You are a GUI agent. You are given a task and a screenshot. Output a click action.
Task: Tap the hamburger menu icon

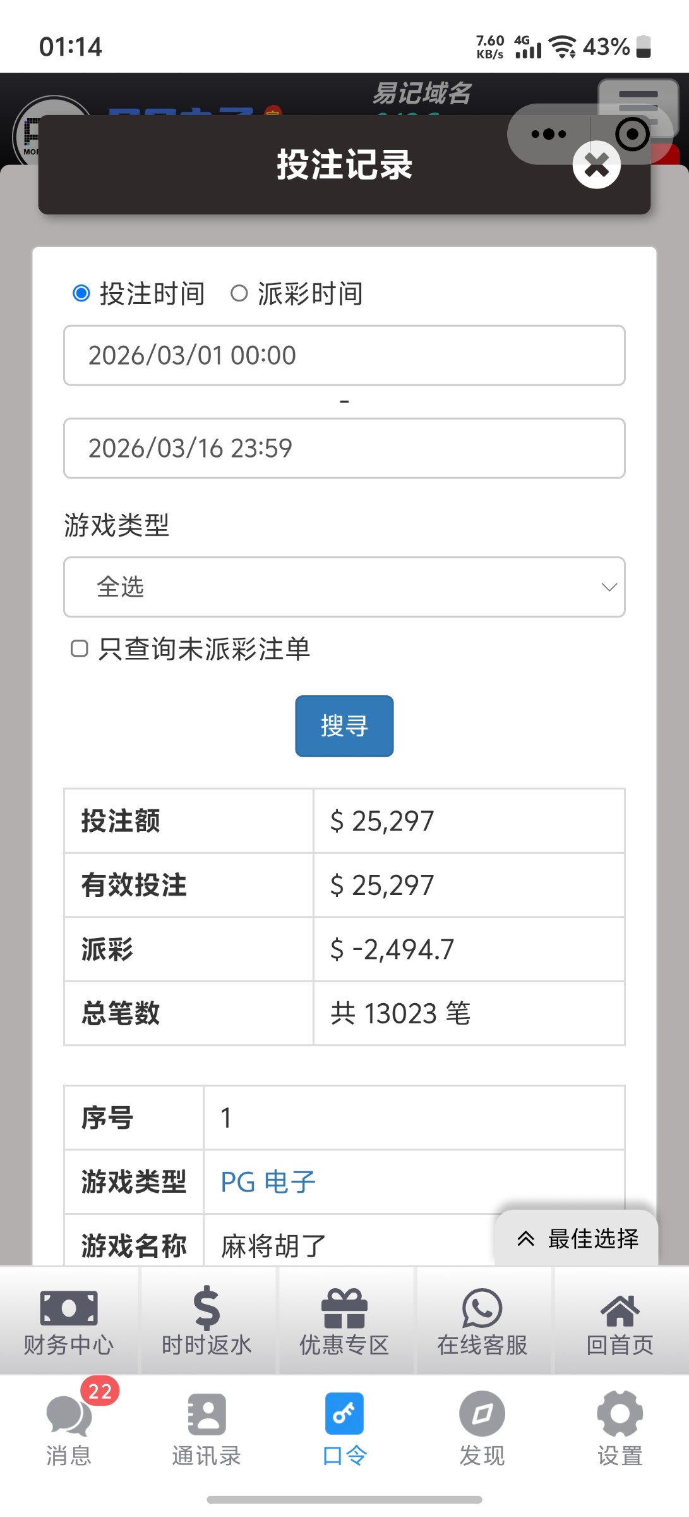[638, 101]
